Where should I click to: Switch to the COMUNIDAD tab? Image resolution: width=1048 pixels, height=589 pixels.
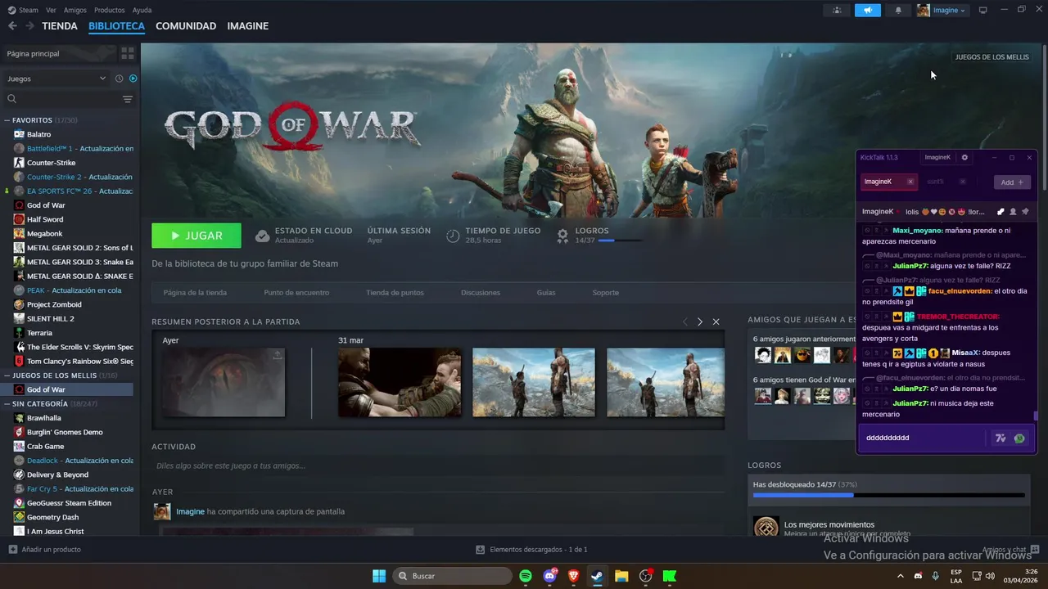[x=186, y=26]
